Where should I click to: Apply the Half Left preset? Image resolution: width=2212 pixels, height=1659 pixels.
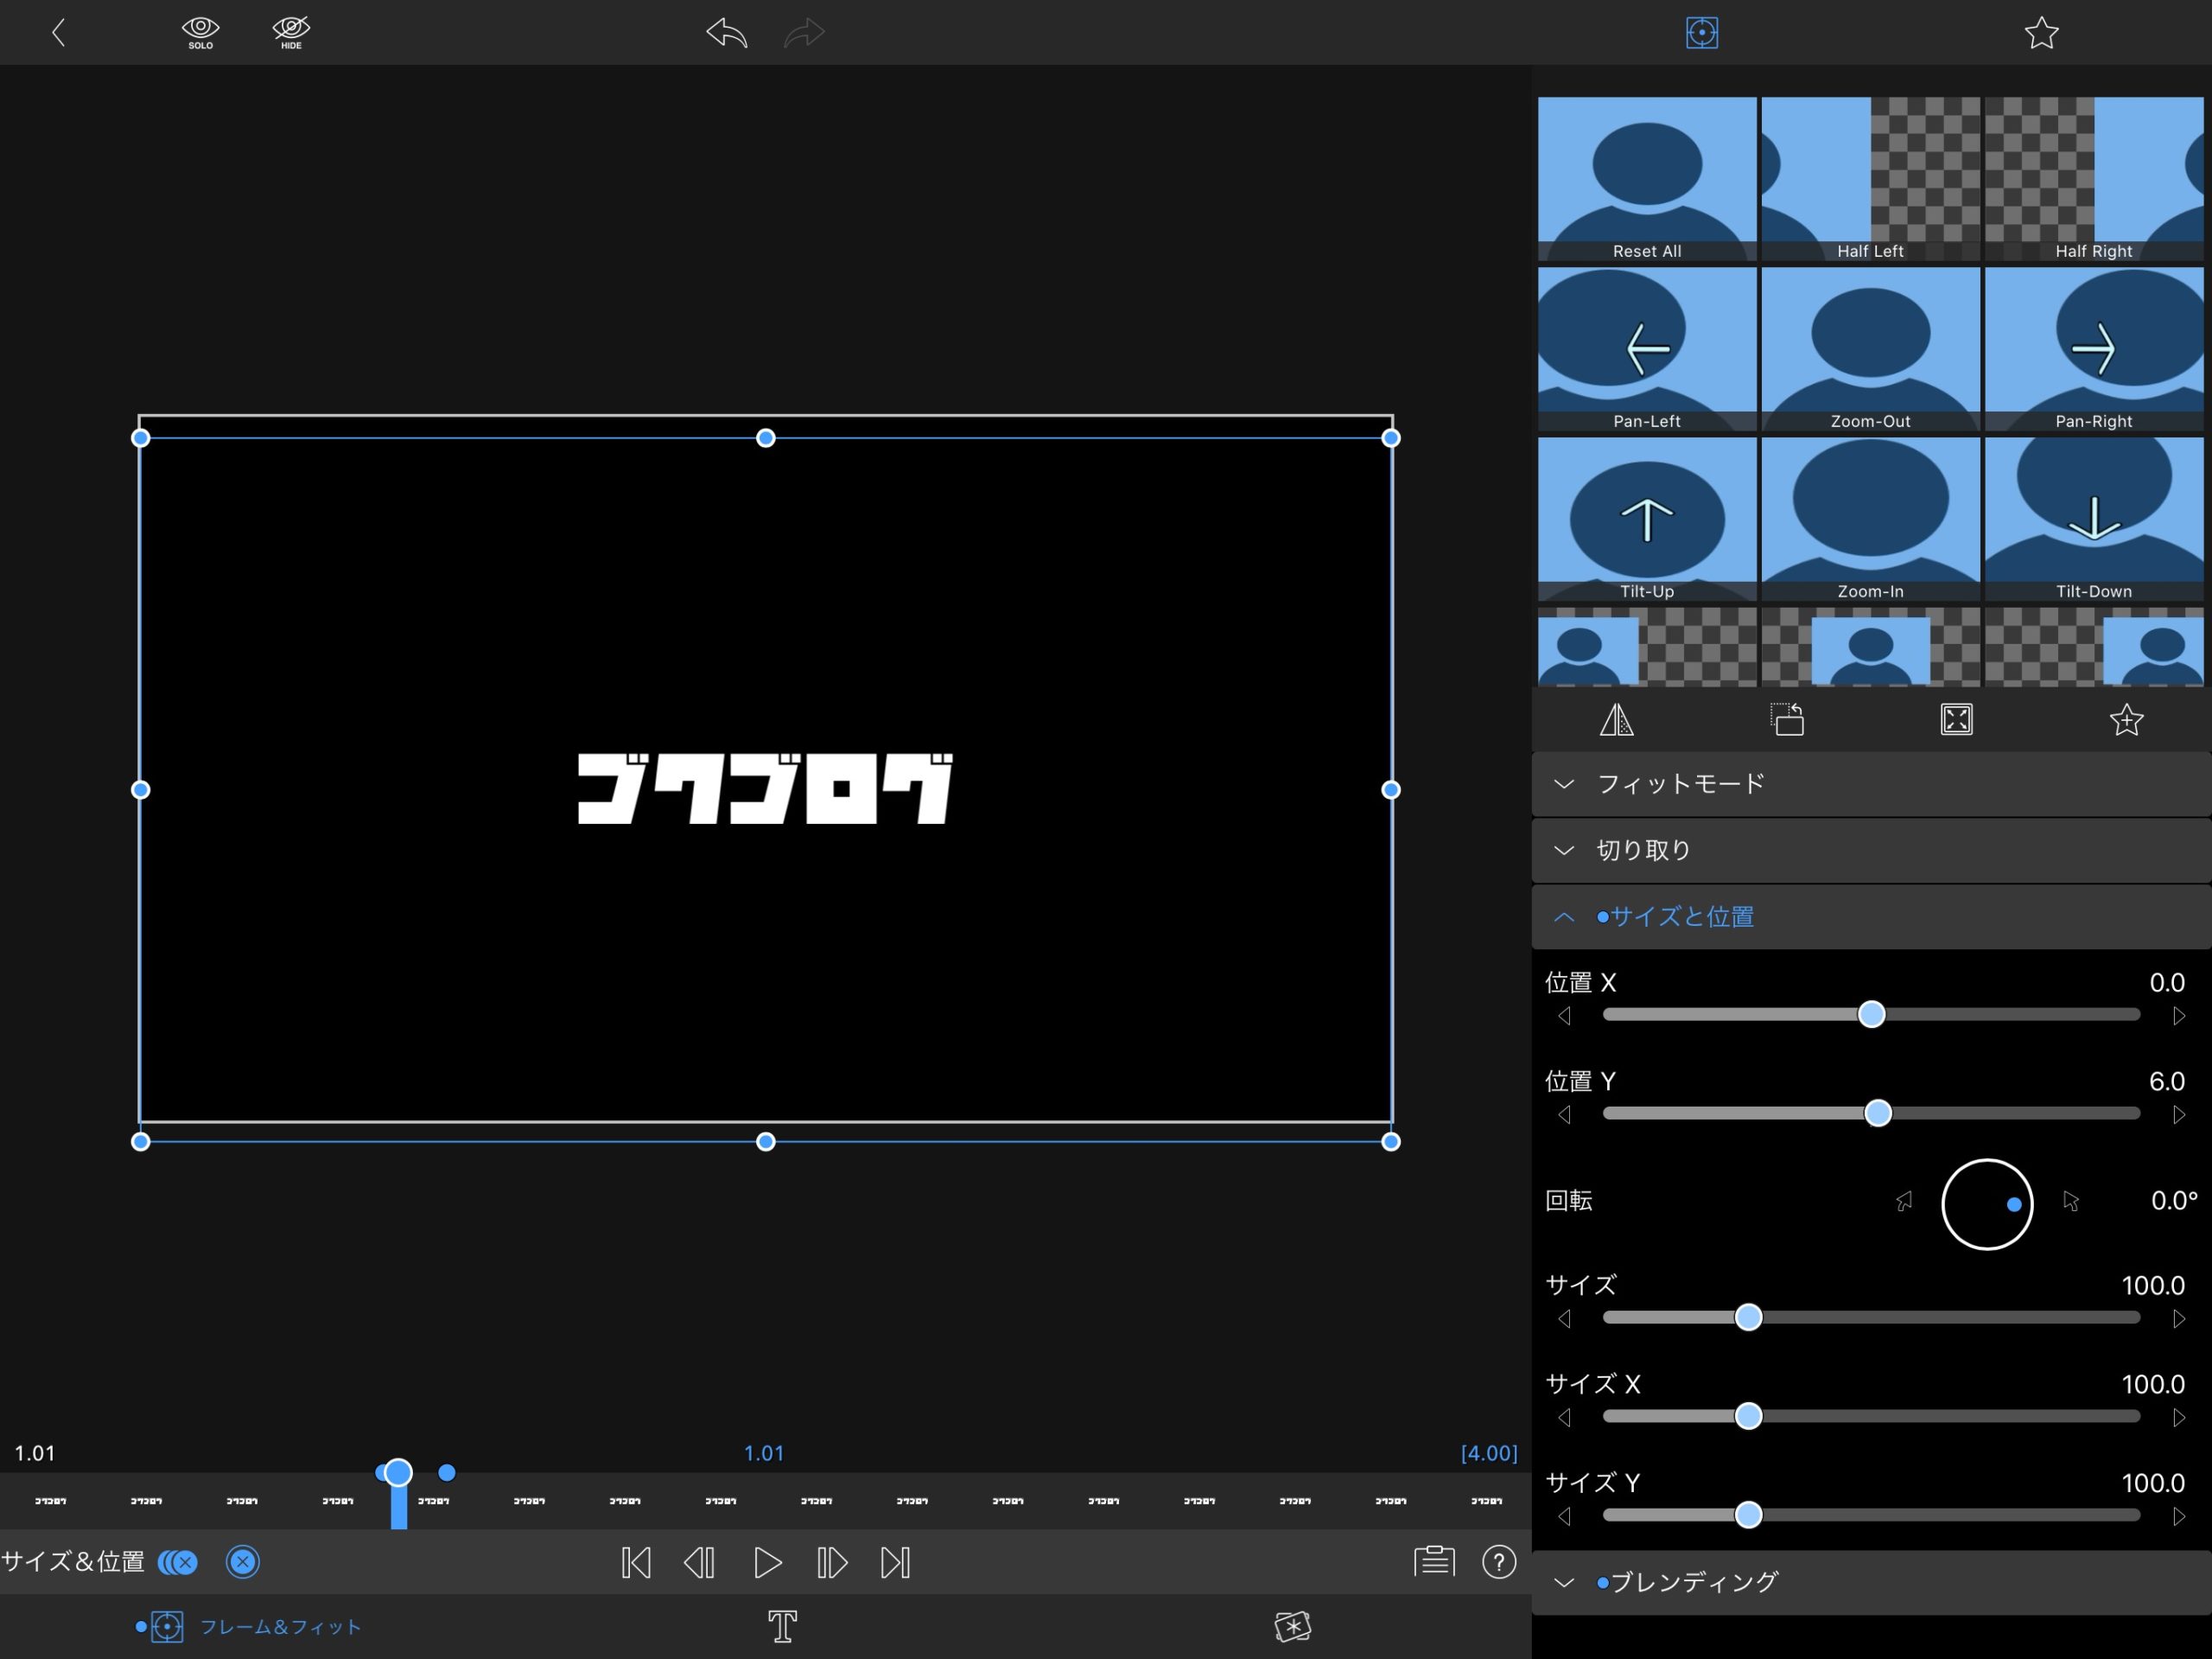click(1870, 179)
